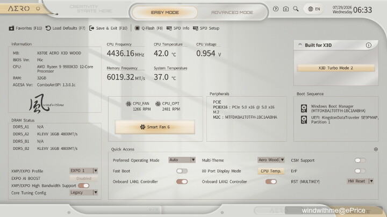Toggle Onboard LAN1 Controller switch

[182, 182]
